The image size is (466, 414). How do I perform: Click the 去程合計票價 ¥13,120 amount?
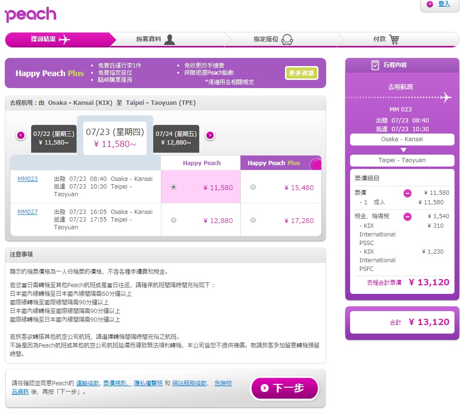point(429,282)
